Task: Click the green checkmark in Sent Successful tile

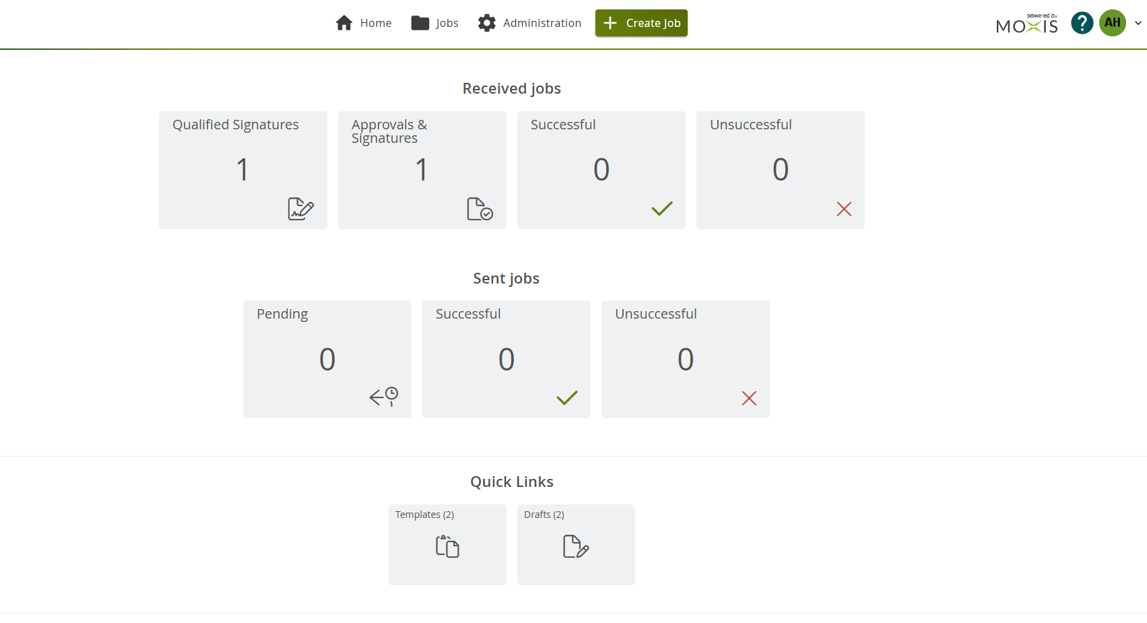Action: point(566,398)
